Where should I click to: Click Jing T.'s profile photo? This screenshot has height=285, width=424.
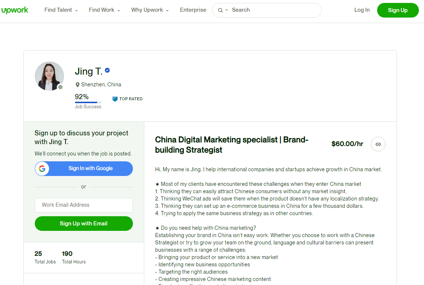click(49, 76)
